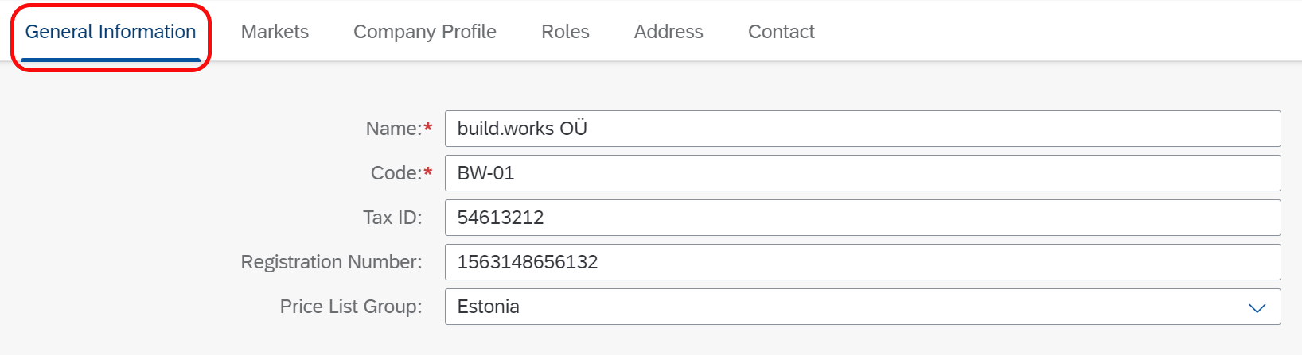1302x355 pixels.
Task: Focus the Tax ID input field
Action: pos(863,218)
